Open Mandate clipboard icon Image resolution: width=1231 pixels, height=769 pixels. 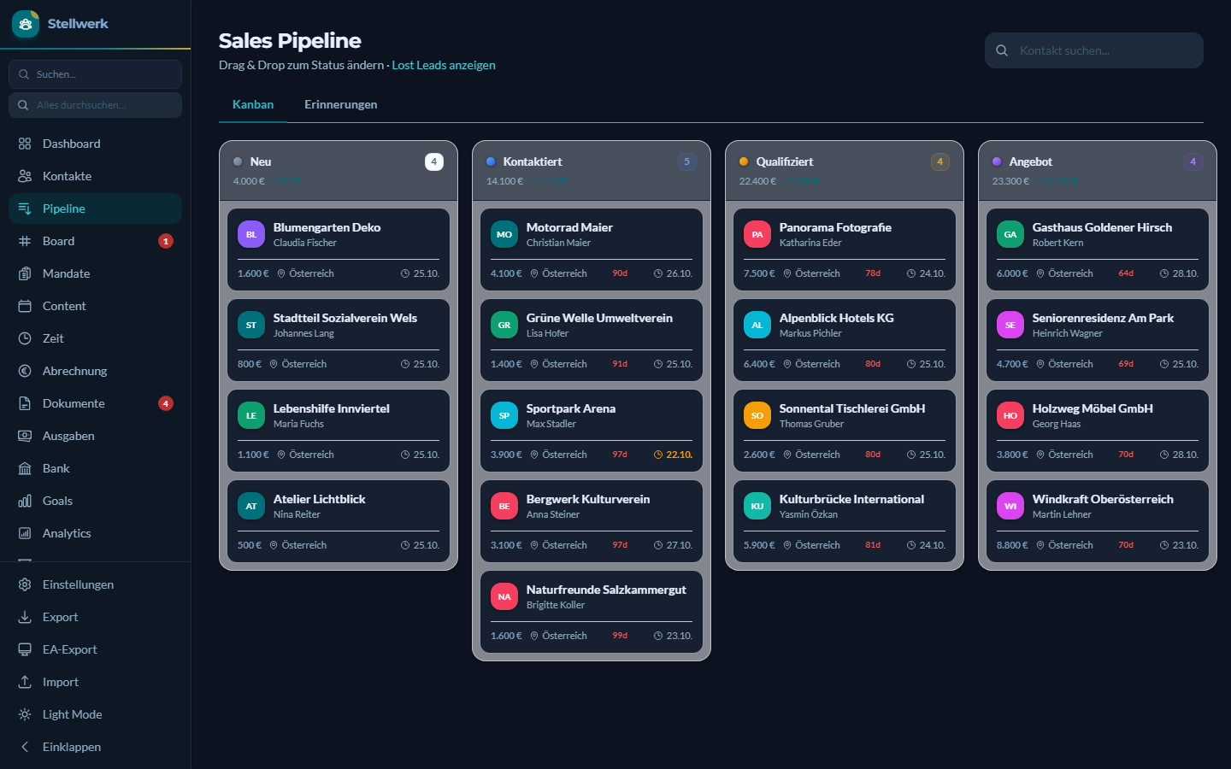(x=25, y=273)
